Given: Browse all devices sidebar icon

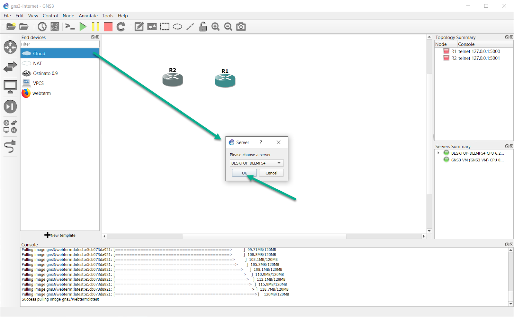Looking at the screenshot, I should click(x=10, y=126).
